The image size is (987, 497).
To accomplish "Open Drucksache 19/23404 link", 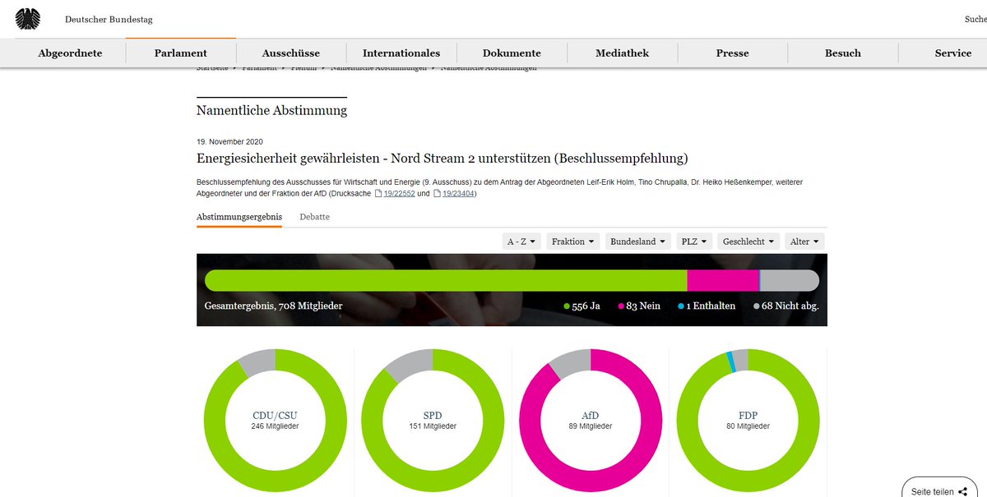I will [459, 194].
